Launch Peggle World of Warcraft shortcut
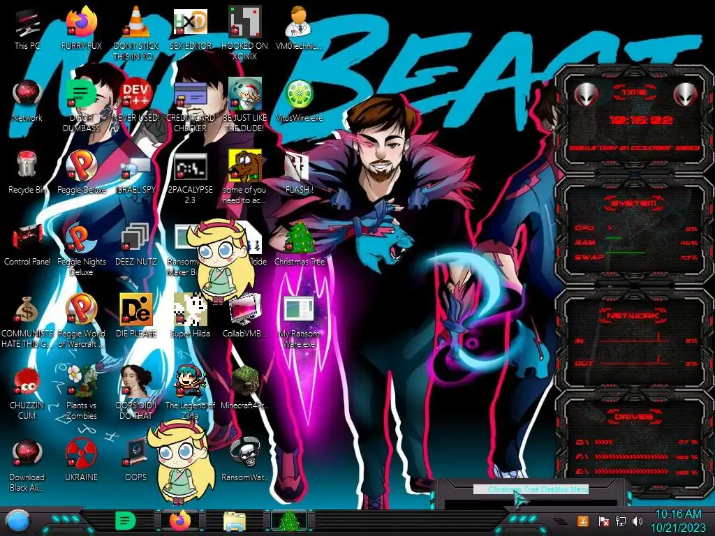 tap(82, 321)
